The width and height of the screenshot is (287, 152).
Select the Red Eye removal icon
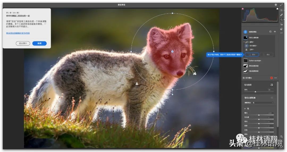point(281,24)
